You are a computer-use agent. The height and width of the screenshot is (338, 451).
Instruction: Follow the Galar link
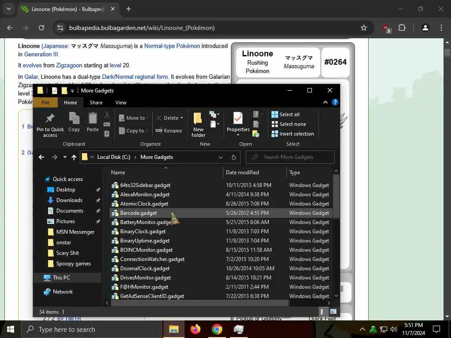31,77
